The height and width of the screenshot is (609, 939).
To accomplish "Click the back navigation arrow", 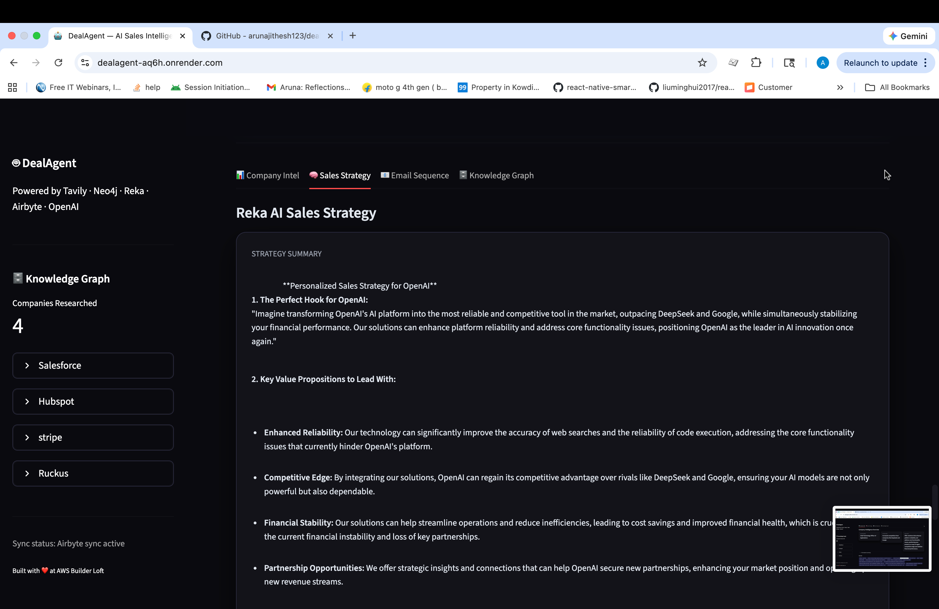I will [14, 63].
